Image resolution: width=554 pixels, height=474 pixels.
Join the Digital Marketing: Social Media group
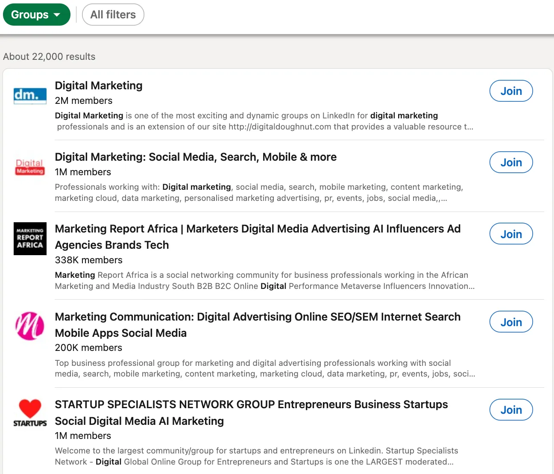511,162
